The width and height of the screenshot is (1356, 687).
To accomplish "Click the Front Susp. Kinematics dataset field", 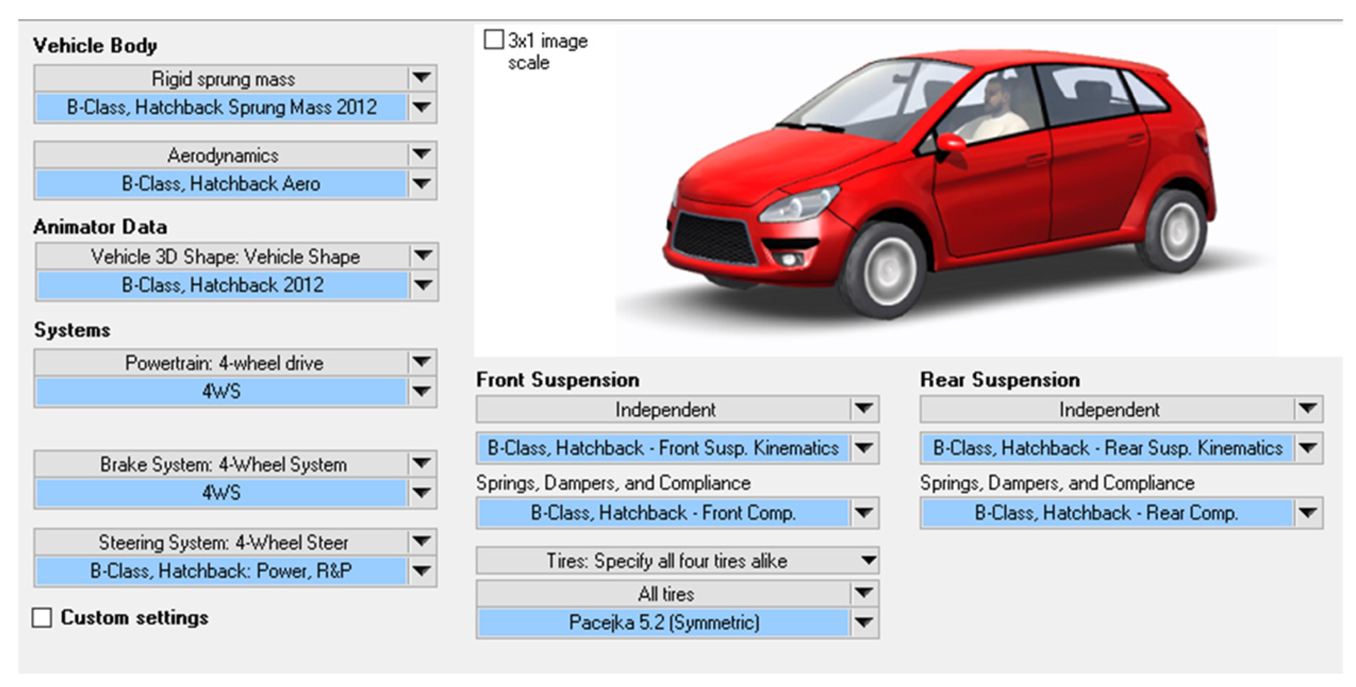I will (x=662, y=448).
